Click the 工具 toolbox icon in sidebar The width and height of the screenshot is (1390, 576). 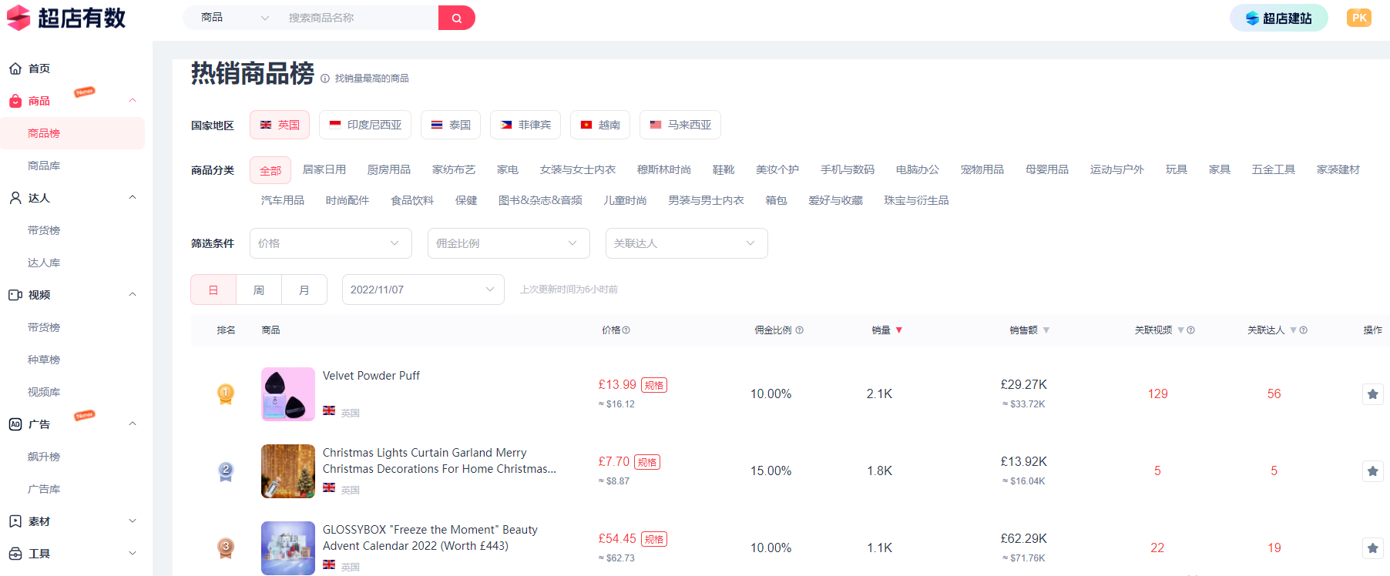[15, 554]
